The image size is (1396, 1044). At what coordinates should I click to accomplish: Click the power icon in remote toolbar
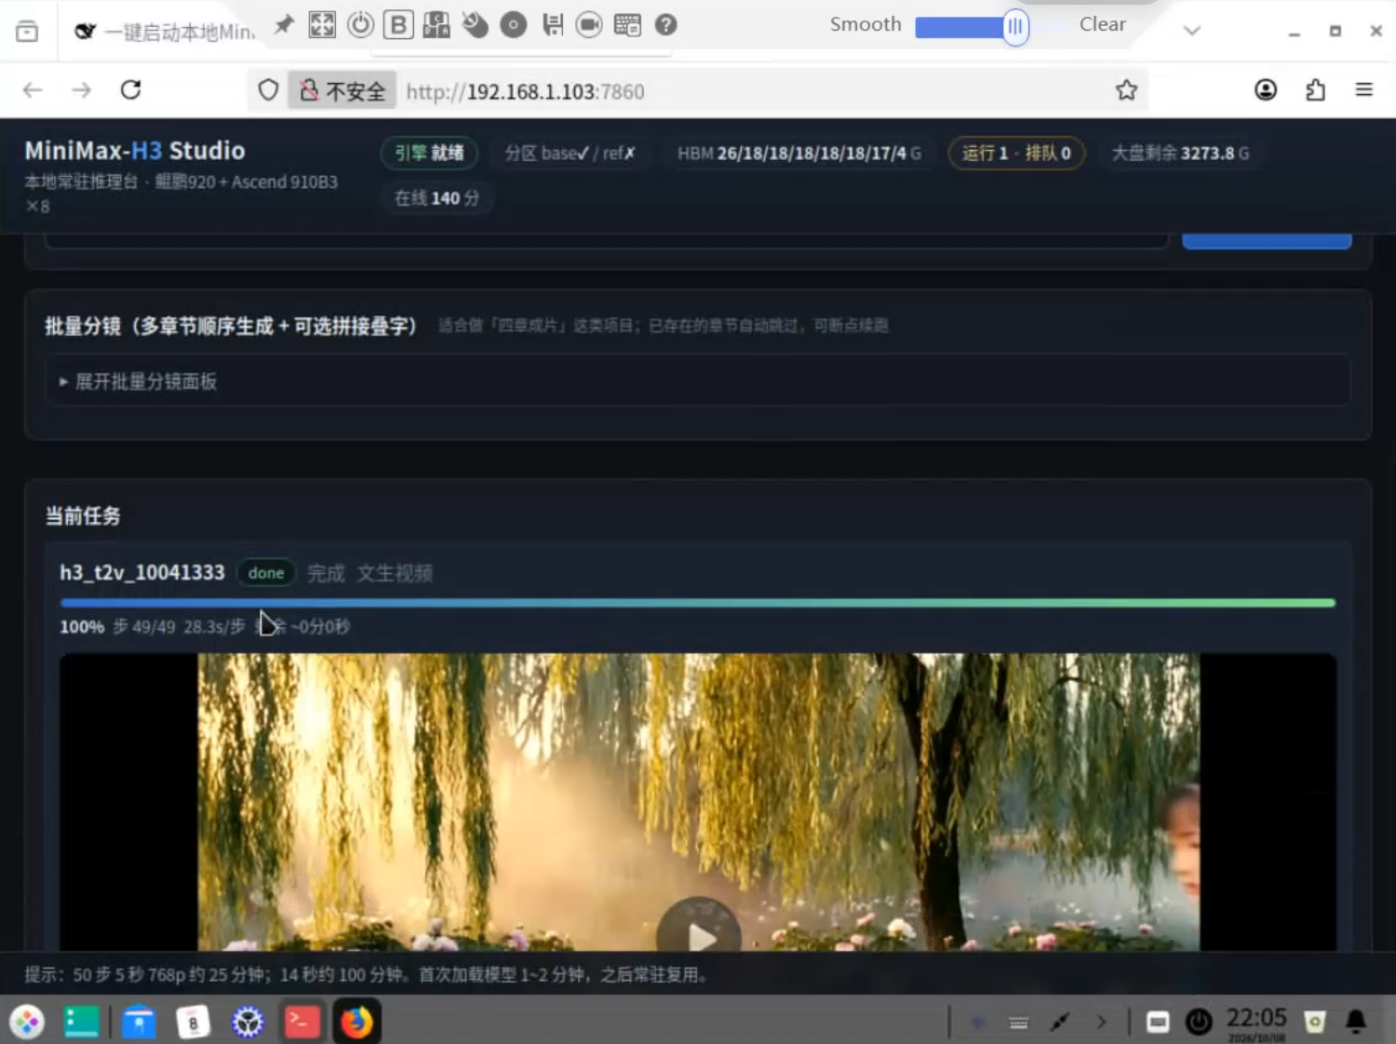tap(360, 24)
